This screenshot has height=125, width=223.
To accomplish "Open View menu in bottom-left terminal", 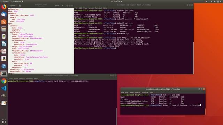I will click(x=16, y=78).
